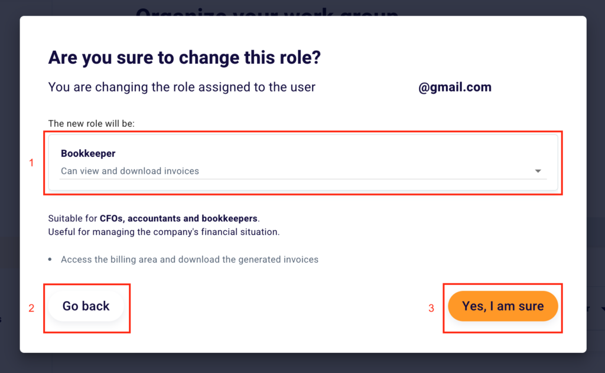Click the 'The new role will be:' label
Screen dimensions: 605x373
(x=92, y=123)
